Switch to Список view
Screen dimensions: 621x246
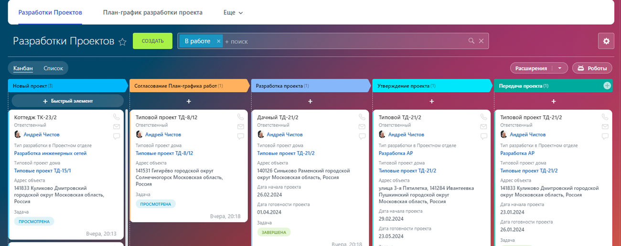click(53, 68)
